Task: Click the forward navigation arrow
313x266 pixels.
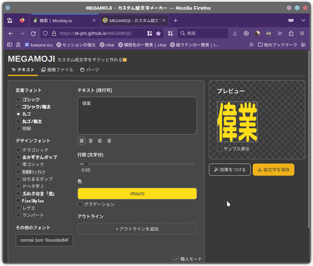Action: [x=22, y=33]
